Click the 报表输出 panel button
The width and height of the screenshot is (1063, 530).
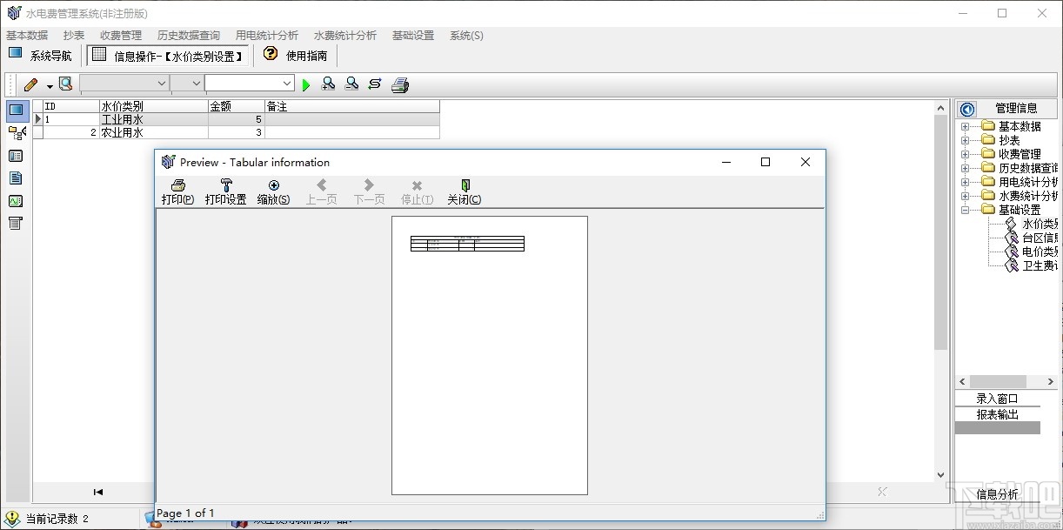click(997, 414)
